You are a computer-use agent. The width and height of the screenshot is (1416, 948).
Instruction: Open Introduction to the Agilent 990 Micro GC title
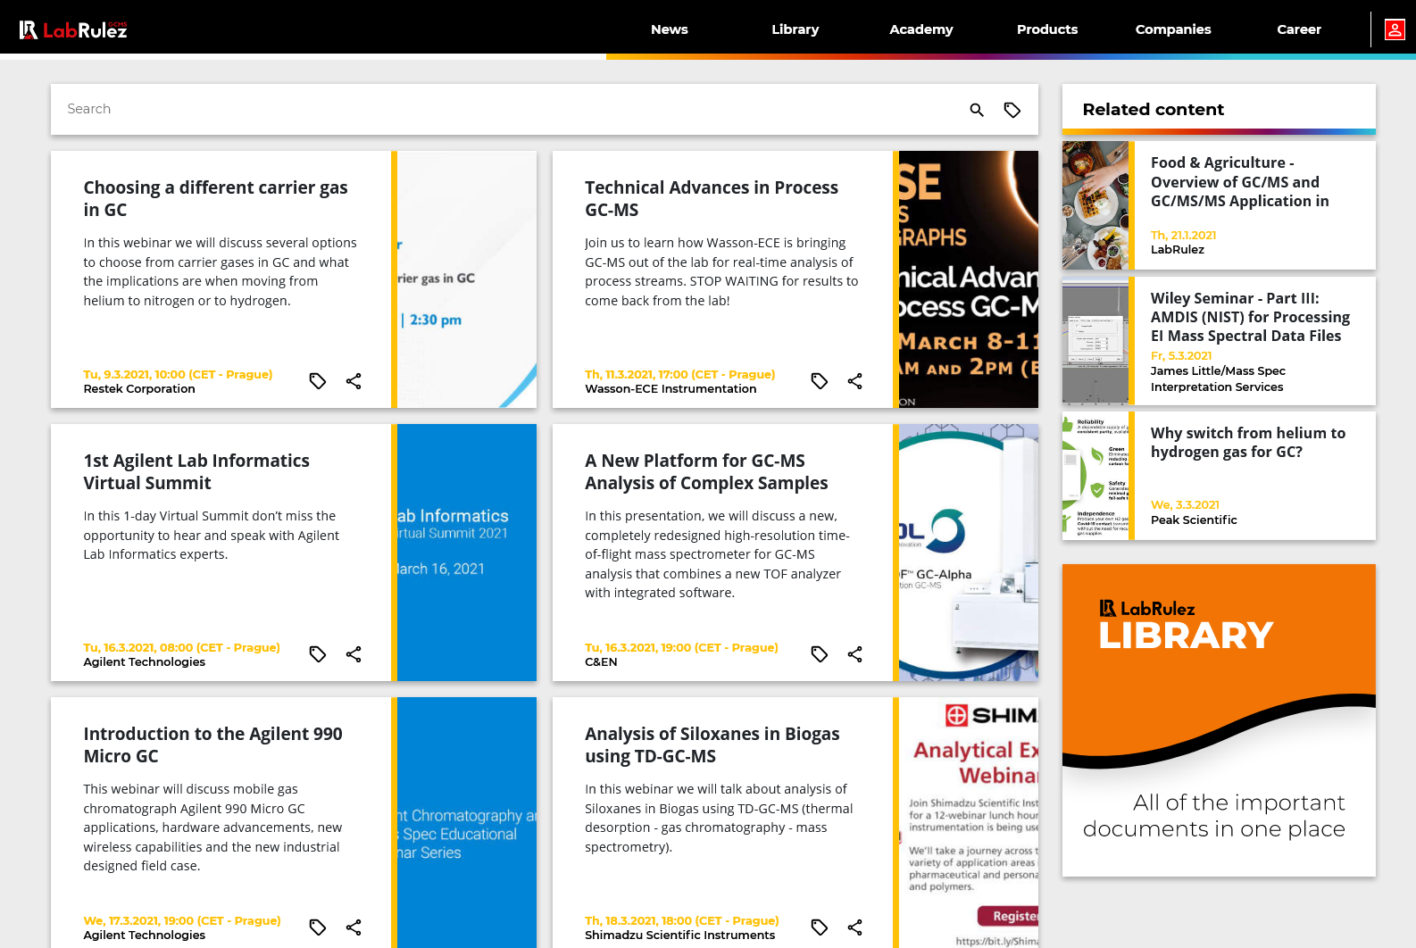click(213, 744)
